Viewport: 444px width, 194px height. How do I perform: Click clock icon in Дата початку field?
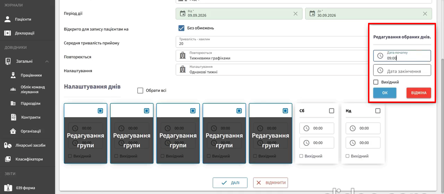(380, 56)
